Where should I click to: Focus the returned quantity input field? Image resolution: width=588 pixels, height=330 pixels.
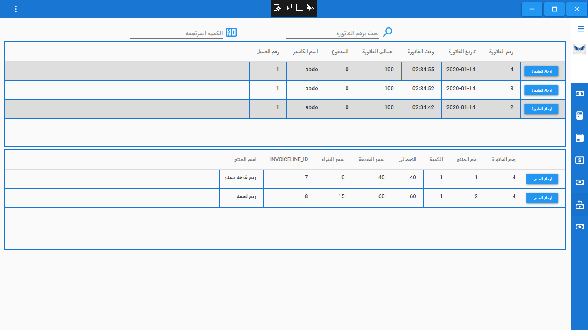176,33
